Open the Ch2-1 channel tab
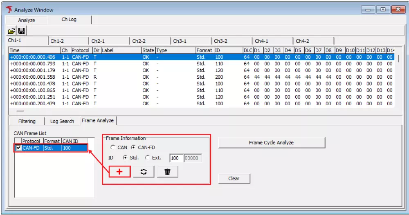Image resolution: width=409 pixels, height=215 pixels. (x=110, y=41)
